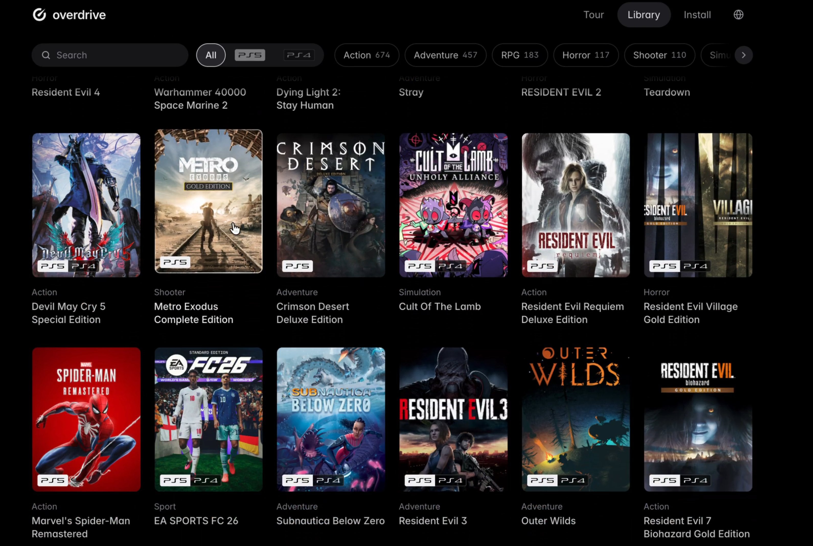Filter games by Action genre

(367, 55)
